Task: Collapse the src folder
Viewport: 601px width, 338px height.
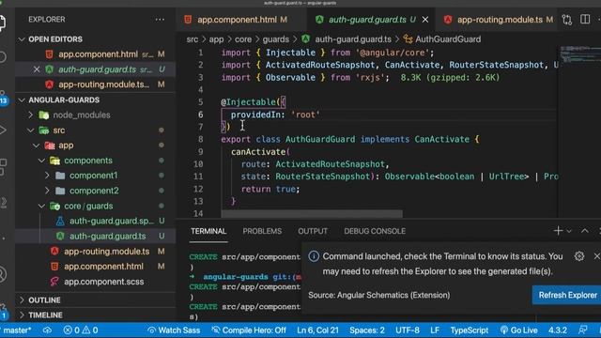Action: pos(31,131)
